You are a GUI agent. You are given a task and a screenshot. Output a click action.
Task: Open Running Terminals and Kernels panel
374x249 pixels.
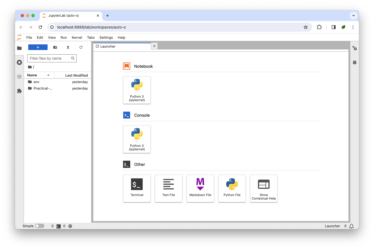pos(19,62)
